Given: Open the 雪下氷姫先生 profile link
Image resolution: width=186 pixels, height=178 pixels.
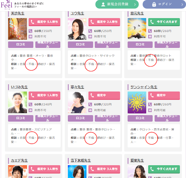Looking at the screenshot, I should [x=81, y=161].
